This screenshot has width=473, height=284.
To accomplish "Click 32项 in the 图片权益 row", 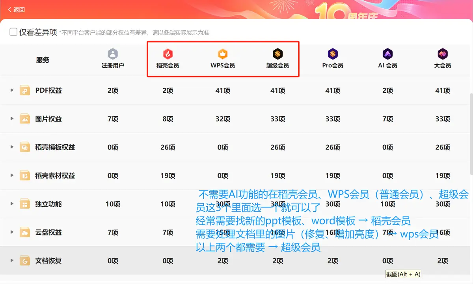I will click(223, 119).
